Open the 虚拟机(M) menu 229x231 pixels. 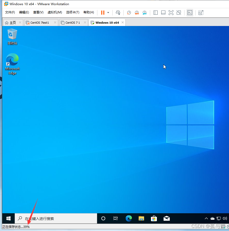click(x=55, y=12)
